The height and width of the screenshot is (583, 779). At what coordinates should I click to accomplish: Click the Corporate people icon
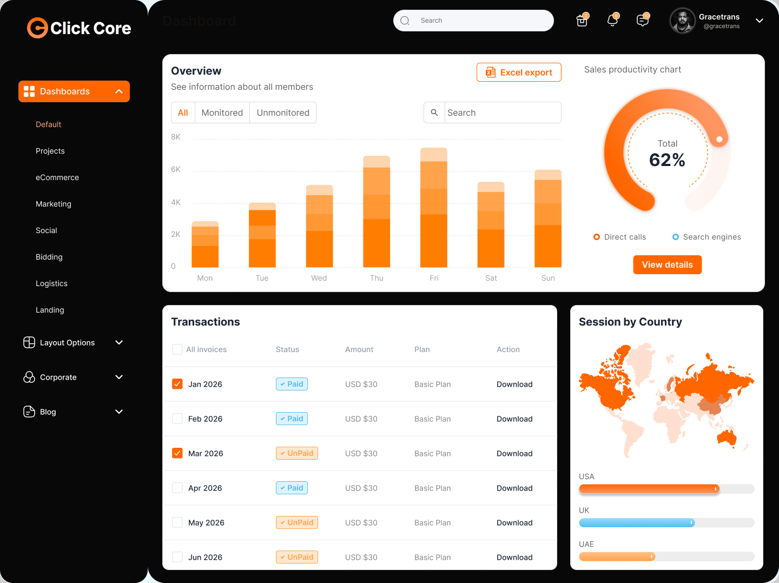(x=29, y=377)
